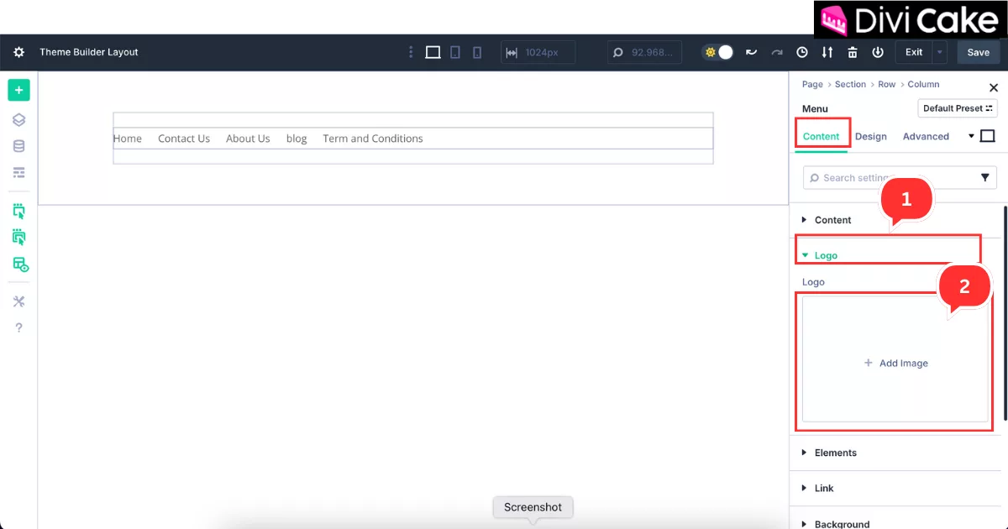Click the Save button

click(x=979, y=52)
